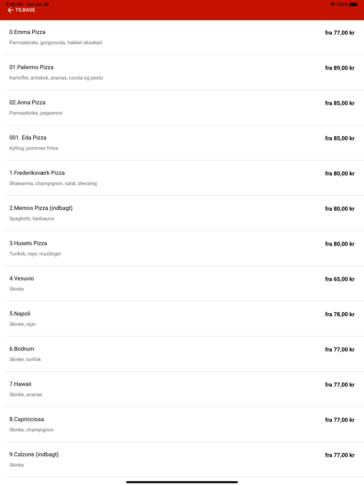
Task: Go back via TILBAGE label
Action: coord(25,10)
